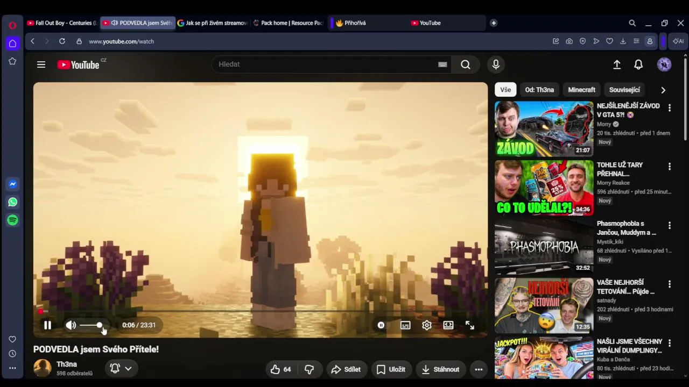689x387 pixels.
Task: Open Spotify in the sidebar
Action: pyautogui.click(x=12, y=220)
